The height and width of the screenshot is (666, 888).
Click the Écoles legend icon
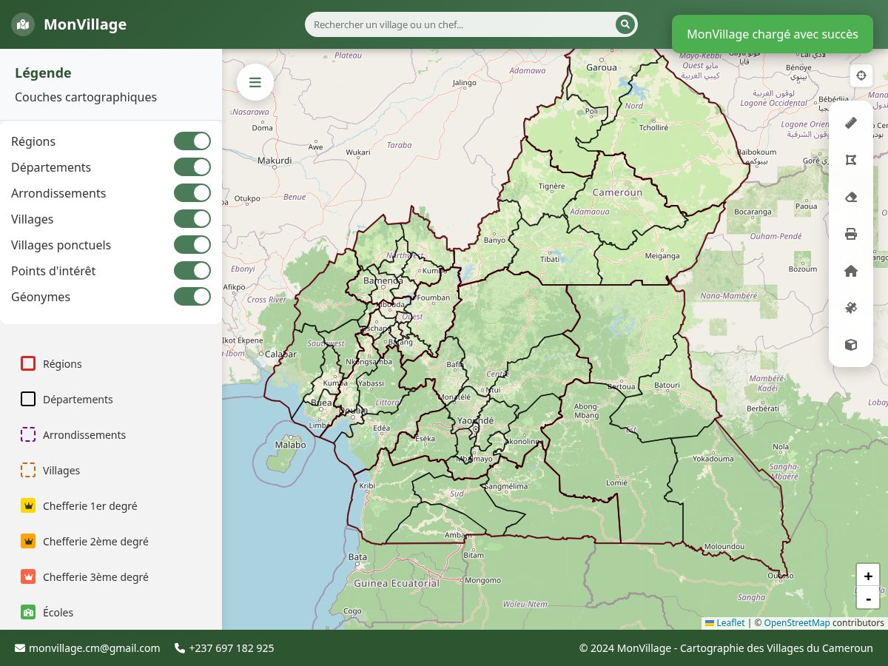[28, 613]
